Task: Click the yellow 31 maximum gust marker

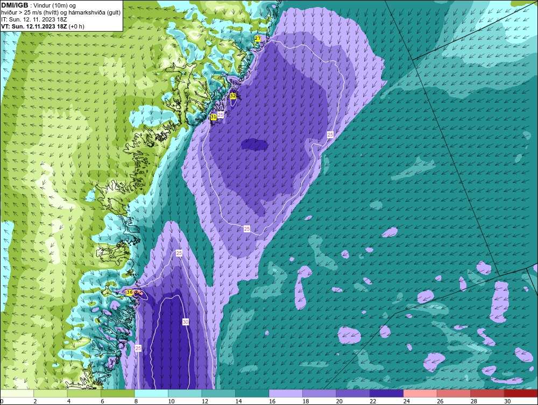Action: 214,117
